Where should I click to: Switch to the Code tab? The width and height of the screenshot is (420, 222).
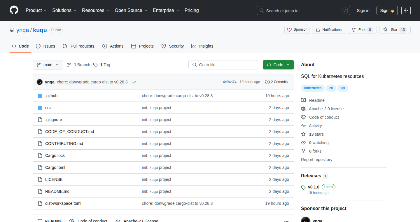pyautogui.click(x=20, y=46)
